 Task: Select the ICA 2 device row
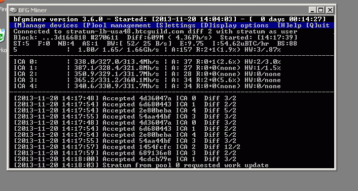[x=147, y=74]
